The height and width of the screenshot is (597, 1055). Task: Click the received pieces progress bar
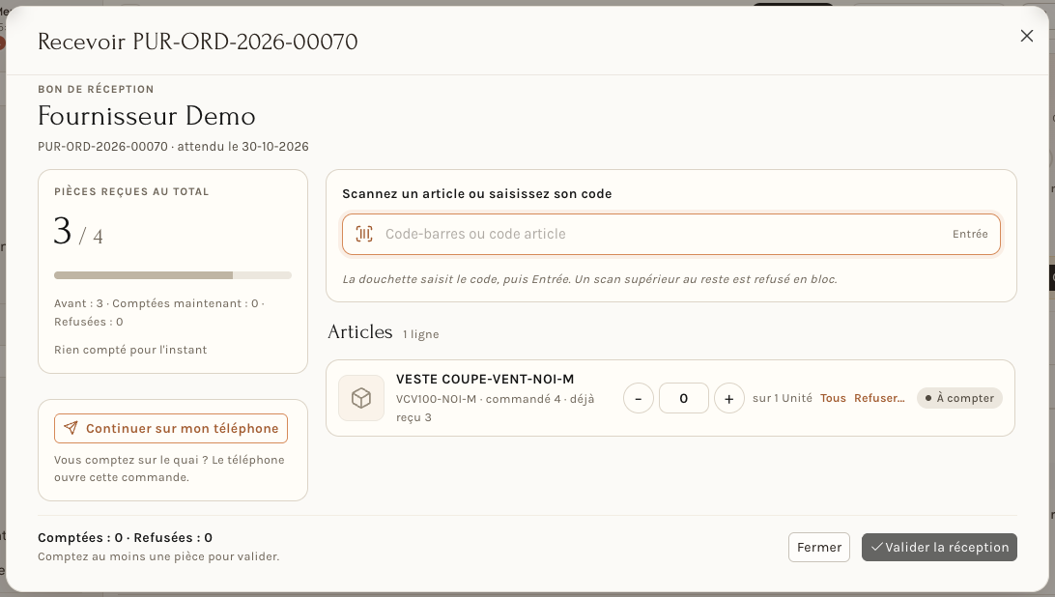pos(173,275)
